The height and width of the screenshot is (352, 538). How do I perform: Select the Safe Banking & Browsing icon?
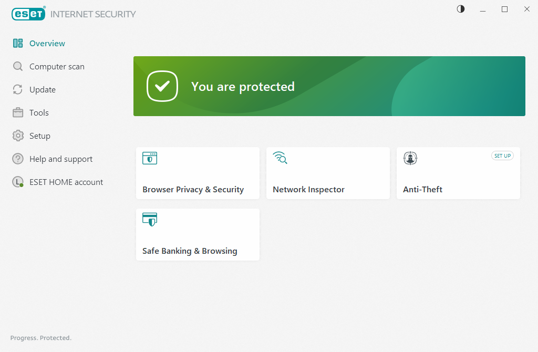pyautogui.click(x=149, y=220)
